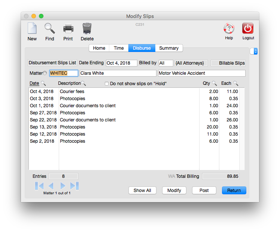Screen dimensions: 280x232
Task: Click the Billable Slips selector
Action: coord(228,63)
